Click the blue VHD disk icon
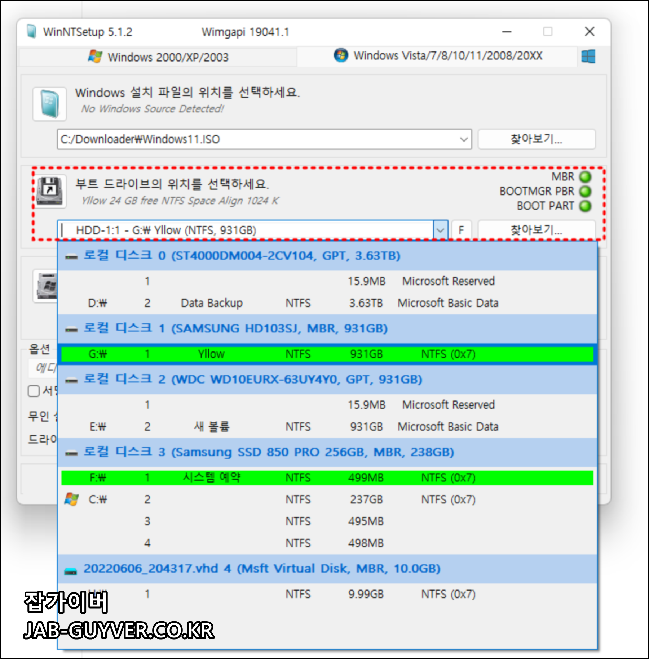This screenshot has width=649, height=659. [70, 571]
